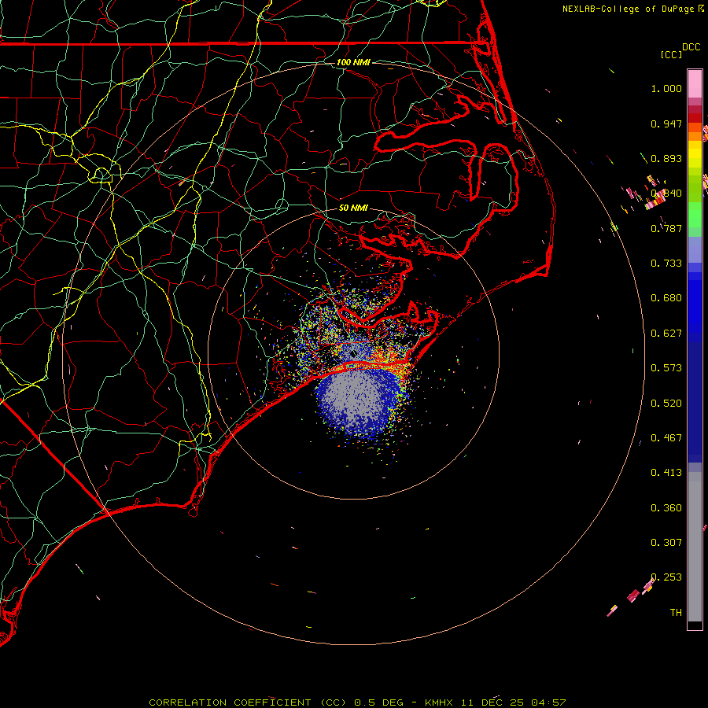Click the 100 NMI range ring label

tap(353, 62)
